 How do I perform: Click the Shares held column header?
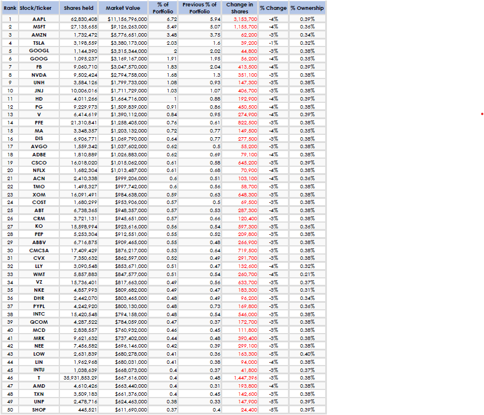[79, 8]
